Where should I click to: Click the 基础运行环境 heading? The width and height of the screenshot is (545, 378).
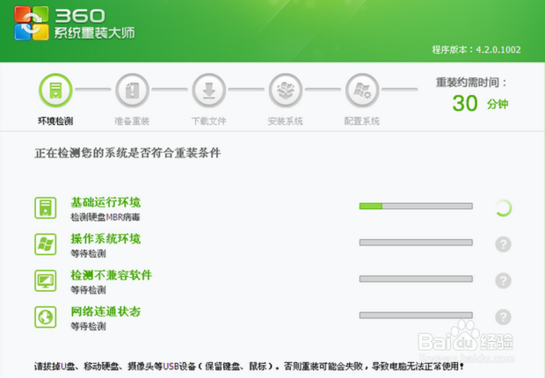click(x=105, y=202)
